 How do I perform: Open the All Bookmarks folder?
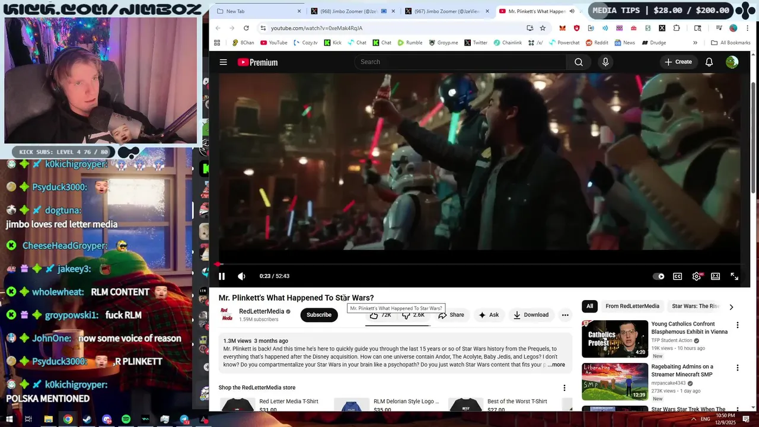click(731, 43)
